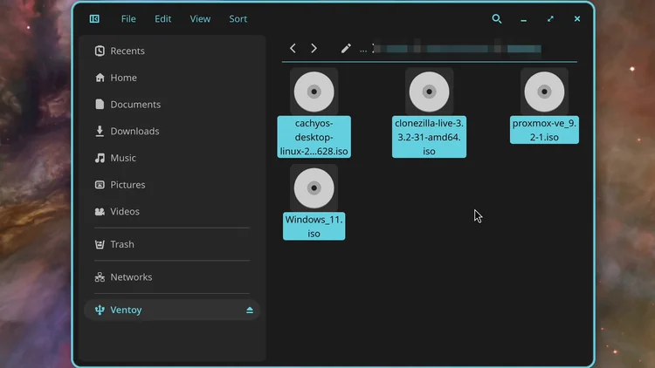Open Pictures in sidebar
The image size is (655, 368).
coord(172,184)
